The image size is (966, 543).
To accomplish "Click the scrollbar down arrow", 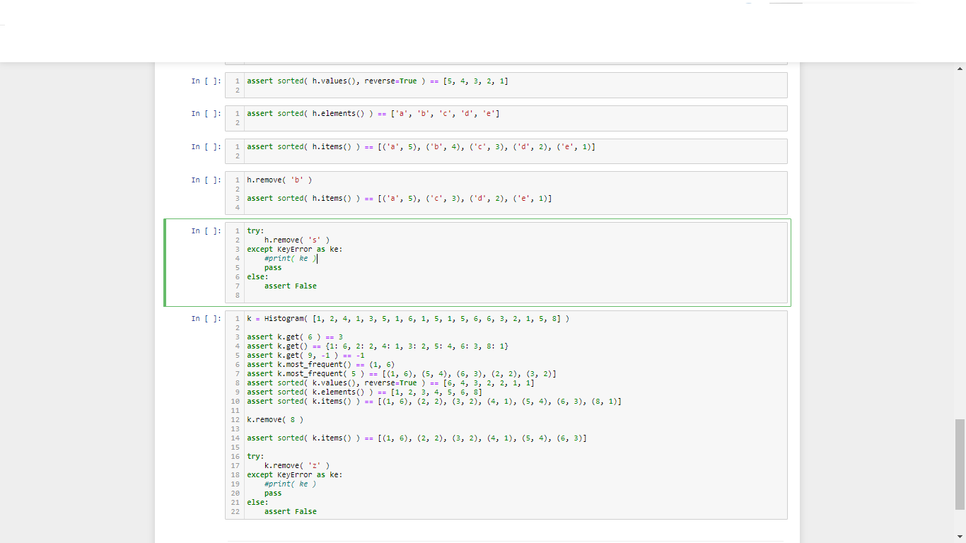I will [x=960, y=537].
